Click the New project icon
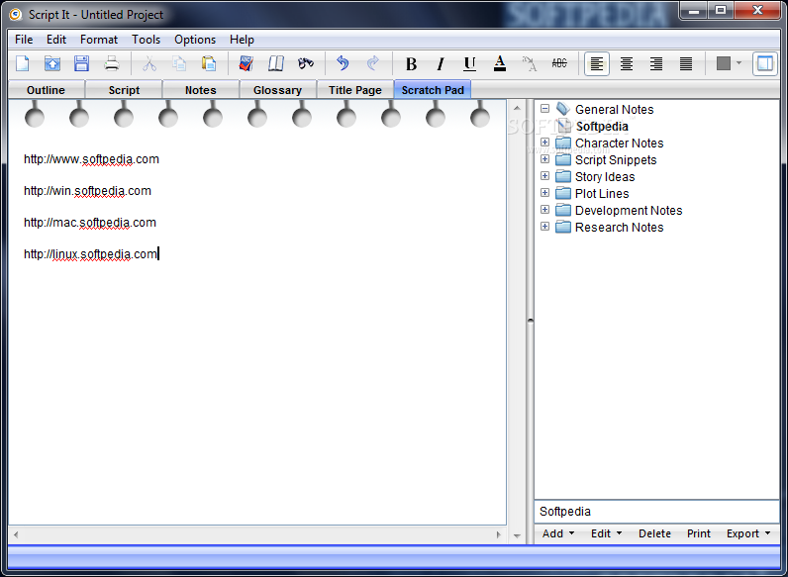 click(x=23, y=63)
